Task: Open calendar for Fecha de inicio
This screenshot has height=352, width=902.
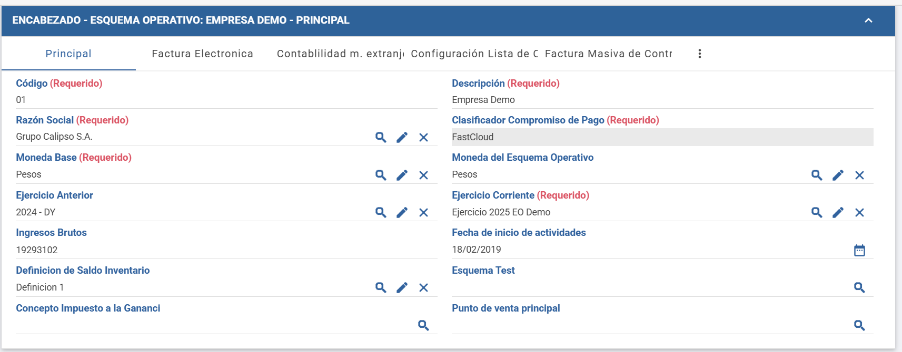Action: pos(859,250)
